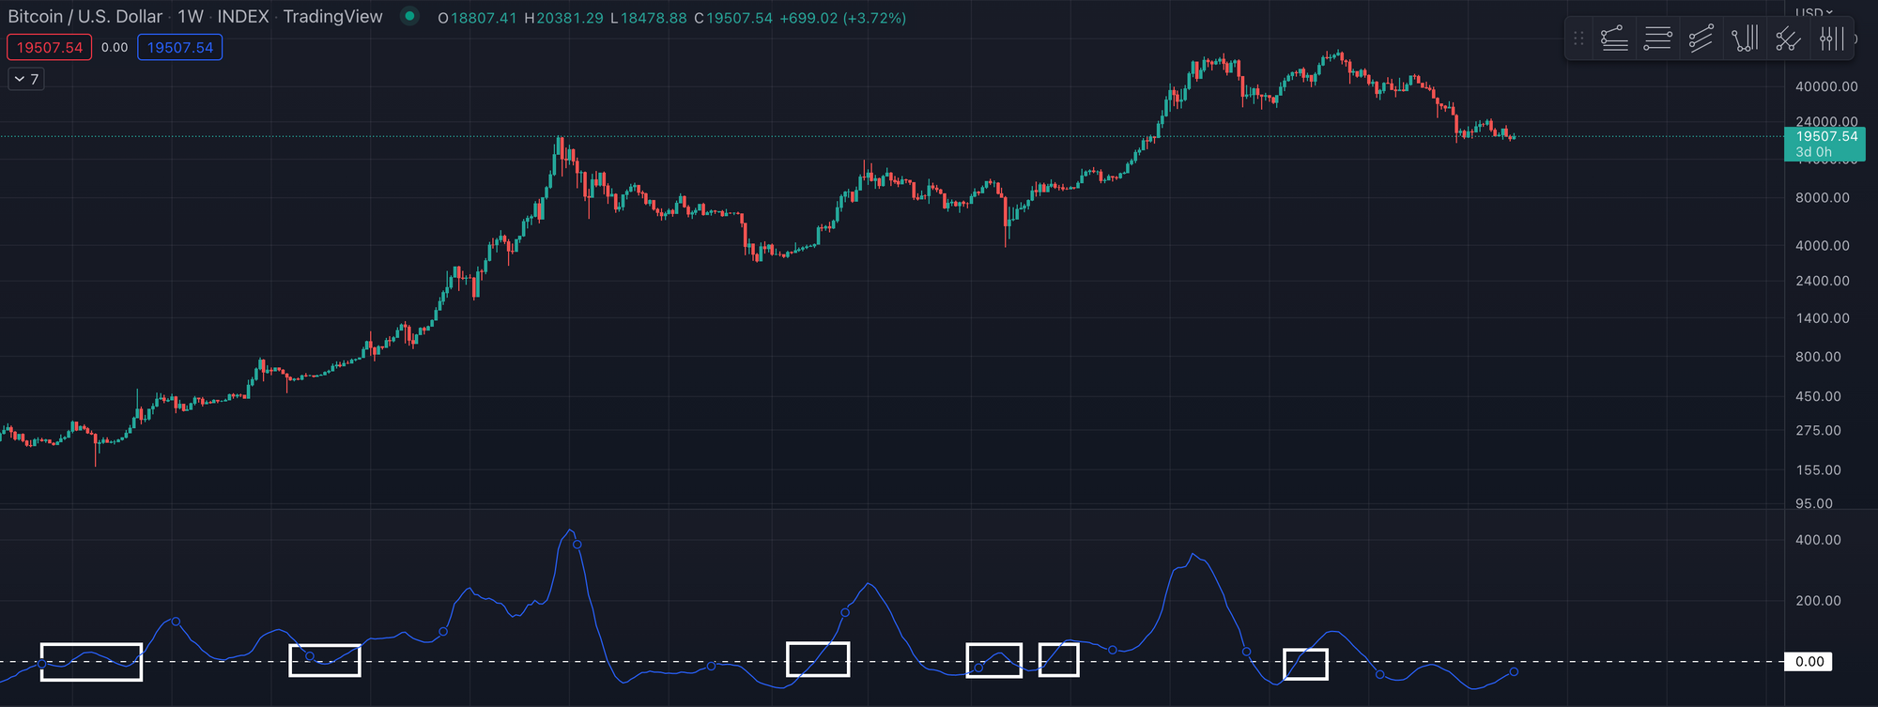Click the 2400.00 price scale label
The width and height of the screenshot is (1878, 707).
point(1823,281)
